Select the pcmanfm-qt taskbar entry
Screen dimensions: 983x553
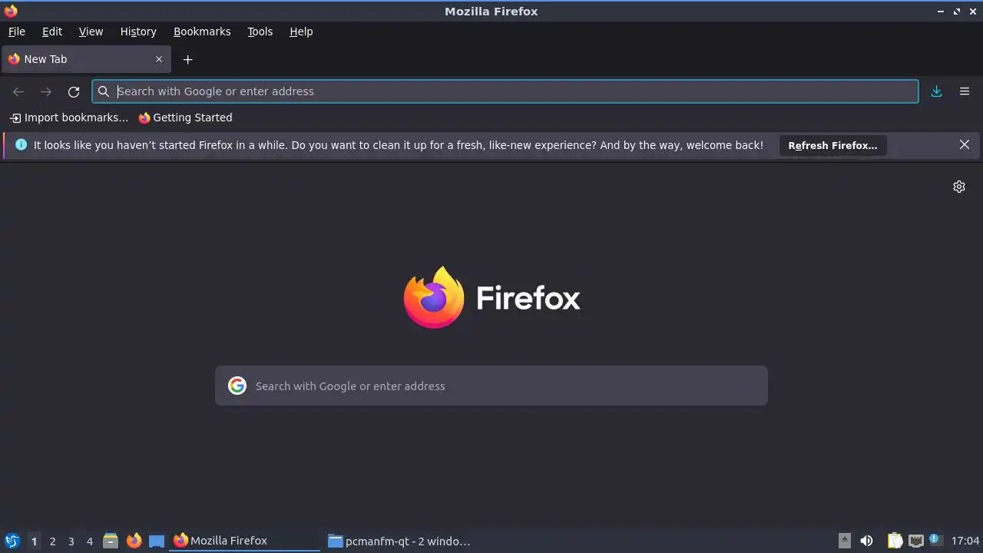click(399, 541)
